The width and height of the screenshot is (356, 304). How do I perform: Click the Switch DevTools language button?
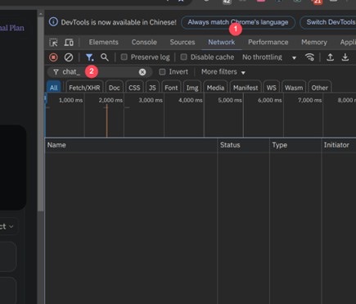point(328,22)
